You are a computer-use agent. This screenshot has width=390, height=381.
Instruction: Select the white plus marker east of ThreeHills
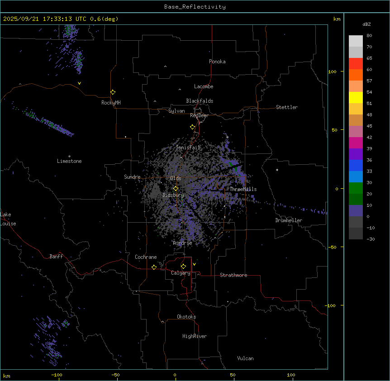(x=277, y=170)
